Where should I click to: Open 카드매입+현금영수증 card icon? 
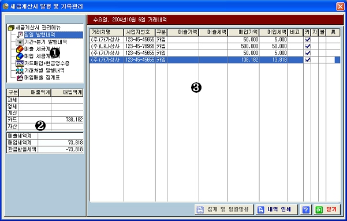[x=20, y=63]
